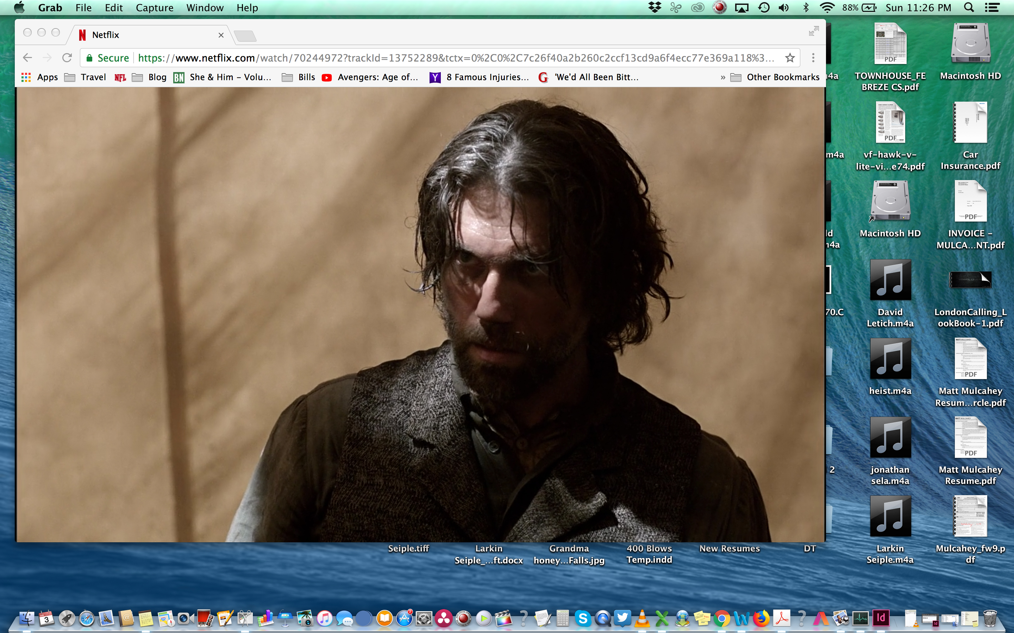Open the Capture menu

[154, 7]
